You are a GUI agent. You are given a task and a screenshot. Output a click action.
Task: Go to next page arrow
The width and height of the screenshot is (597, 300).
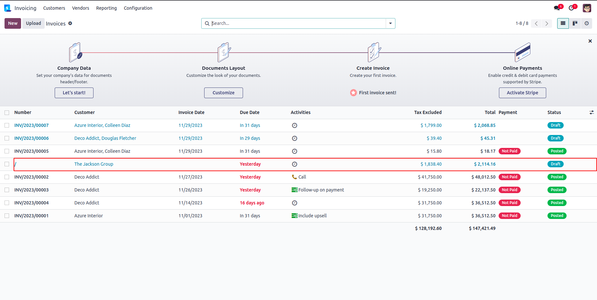(547, 23)
